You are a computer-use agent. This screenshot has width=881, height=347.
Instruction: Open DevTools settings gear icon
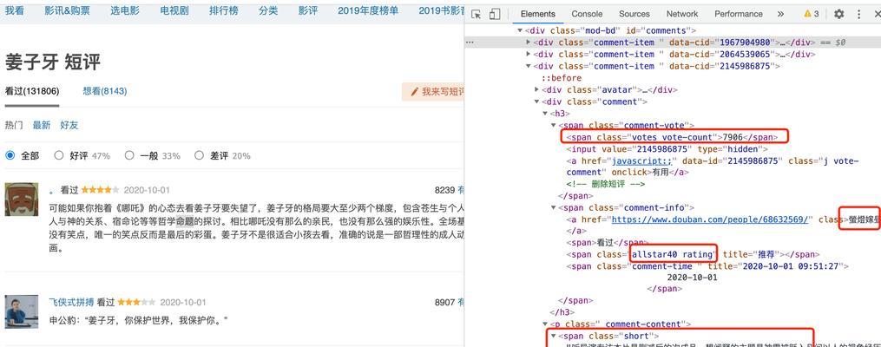[x=838, y=14]
